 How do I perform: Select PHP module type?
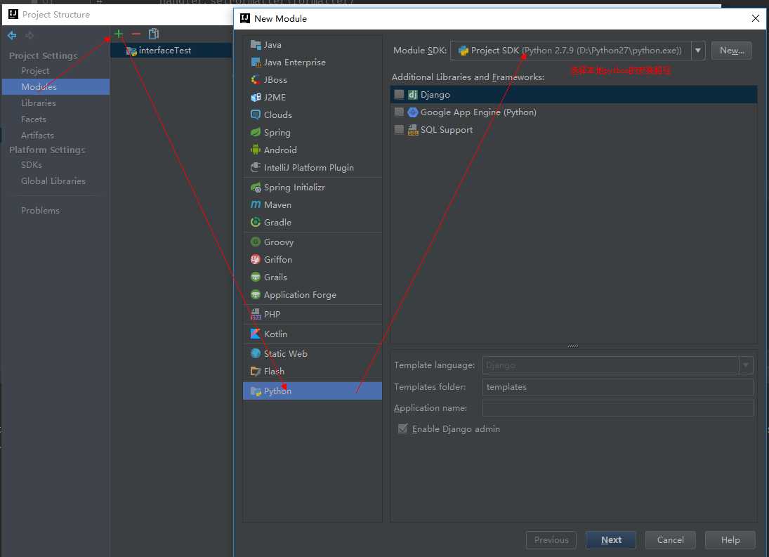313,314
